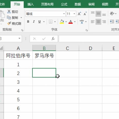Select the cell with value 1

coord(18,64)
